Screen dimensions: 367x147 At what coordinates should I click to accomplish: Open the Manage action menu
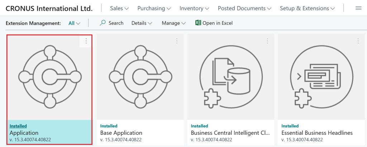[173, 23]
